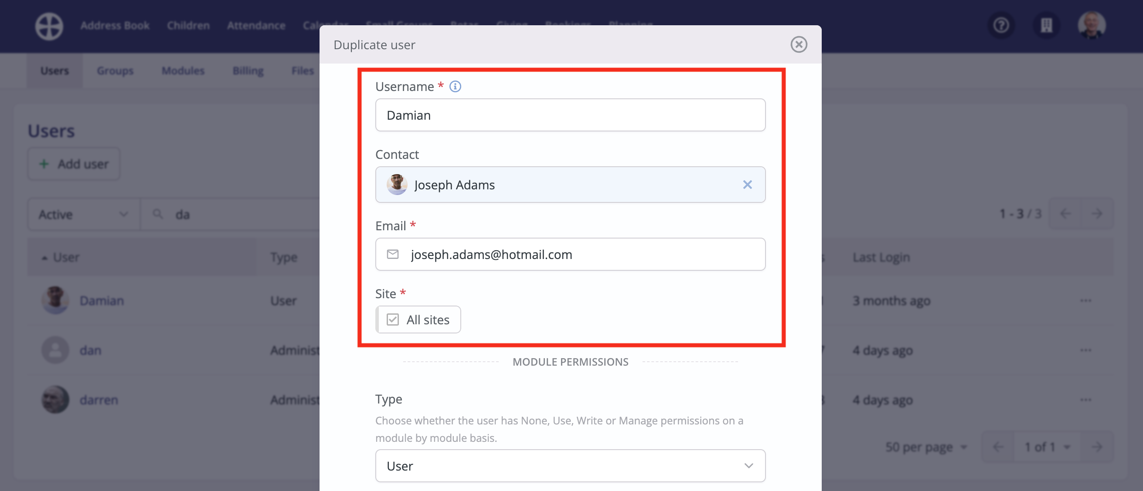Click the envelope icon in the Email field
The image size is (1143, 491).
coord(393,254)
